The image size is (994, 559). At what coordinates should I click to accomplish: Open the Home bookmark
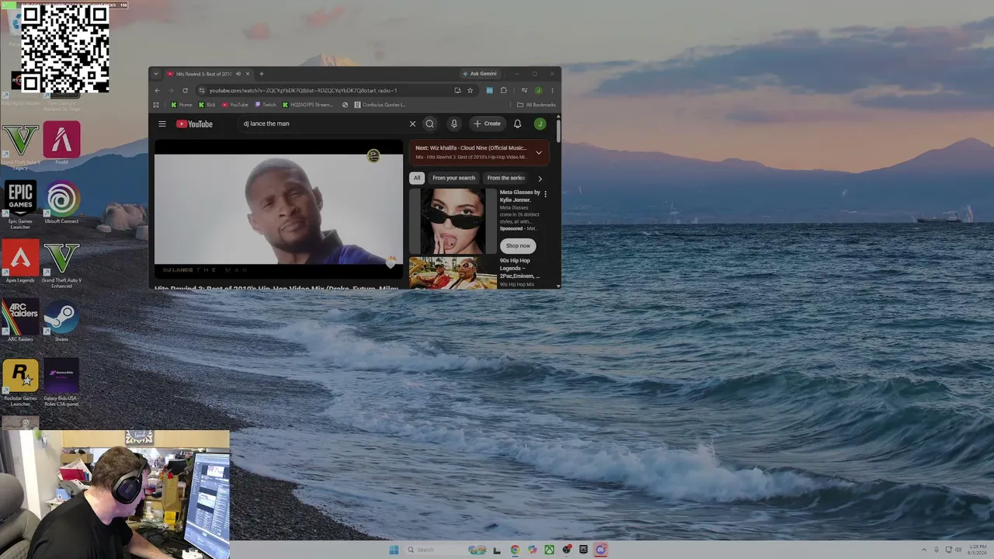tap(181, 105)
